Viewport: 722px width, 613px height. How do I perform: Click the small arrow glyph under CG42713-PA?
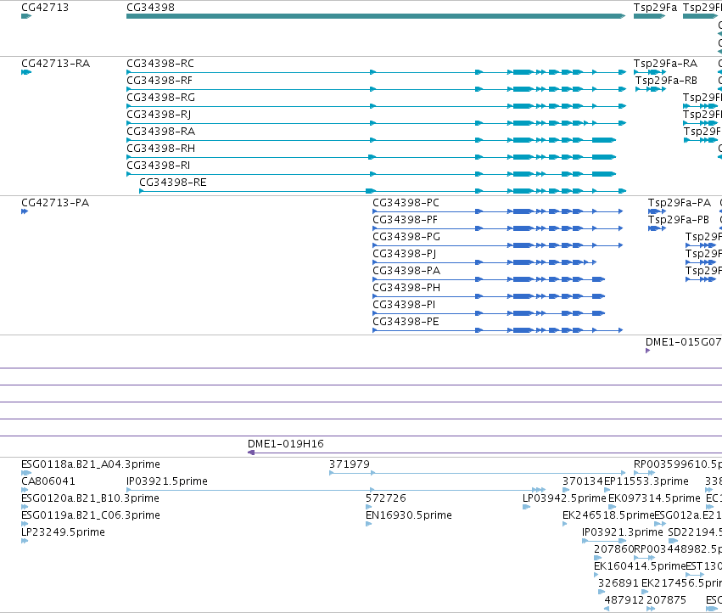pyautogui.click(x=25, y=211)
